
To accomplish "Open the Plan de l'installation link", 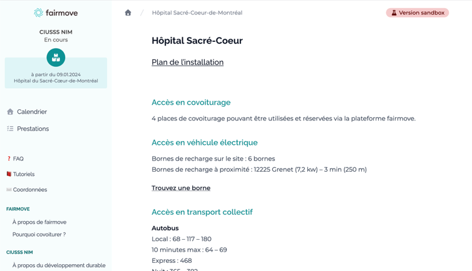I will 188,62.
